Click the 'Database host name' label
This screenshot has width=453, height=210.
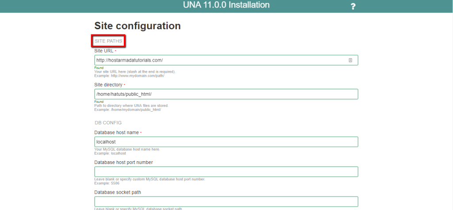116,132
